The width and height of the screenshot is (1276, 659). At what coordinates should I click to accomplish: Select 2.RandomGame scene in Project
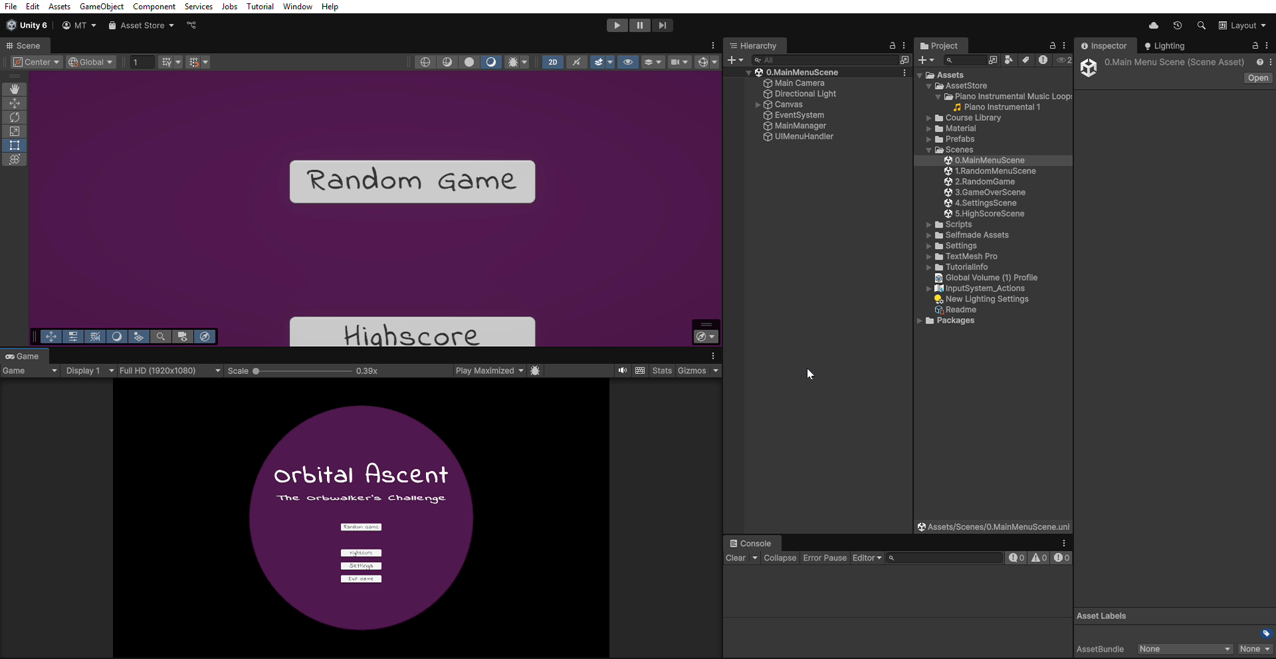[x=984, y=182]
